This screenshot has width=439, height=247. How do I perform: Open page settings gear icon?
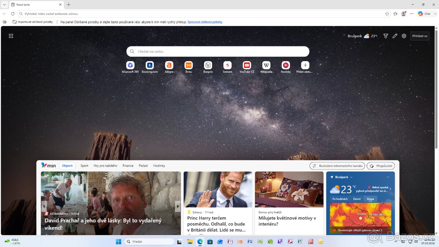[x=404, y=36]
